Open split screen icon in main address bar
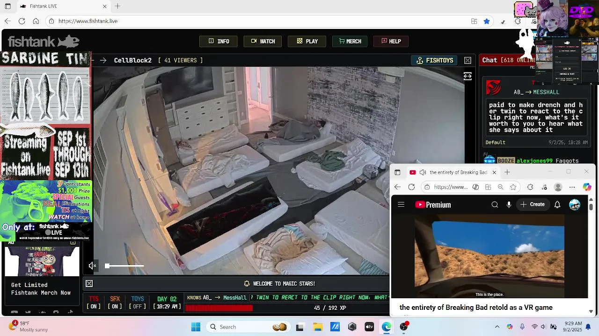 point(474,21)
